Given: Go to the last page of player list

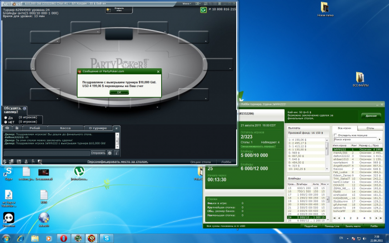Looking at the screenshot, I should click(381, 218).
